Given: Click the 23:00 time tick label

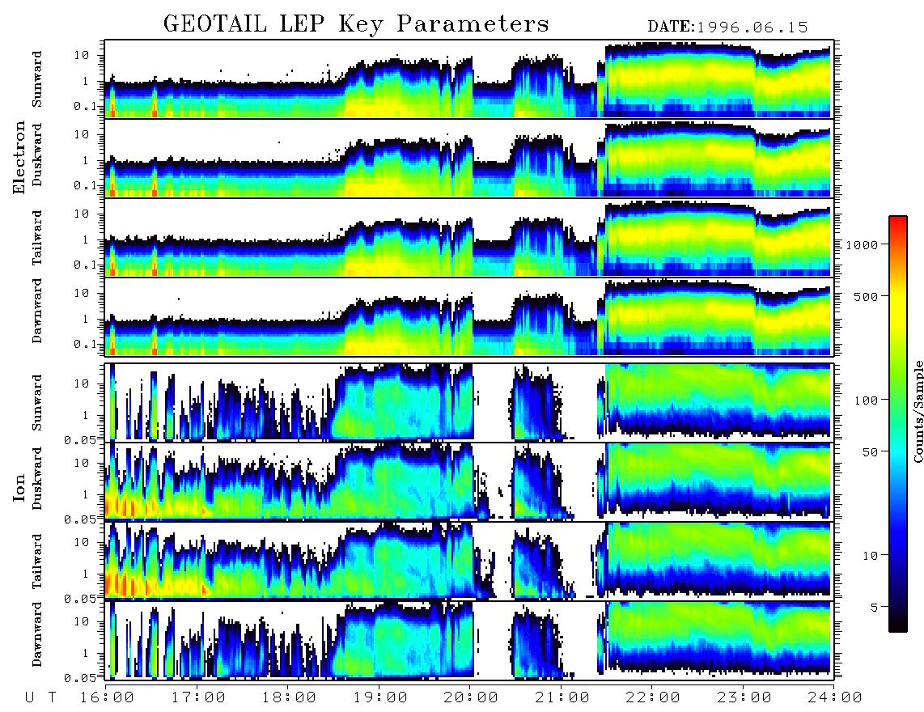Looking at the screenshot, I should click(x=744, y=698).
